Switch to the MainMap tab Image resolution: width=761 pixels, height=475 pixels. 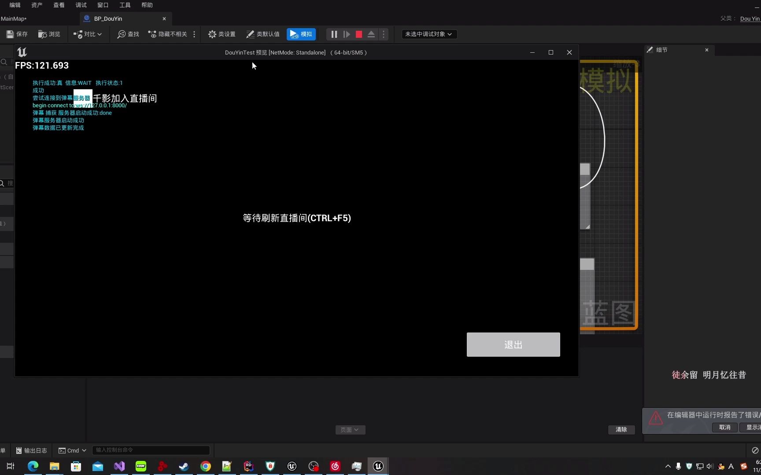[x=14, y=19]
